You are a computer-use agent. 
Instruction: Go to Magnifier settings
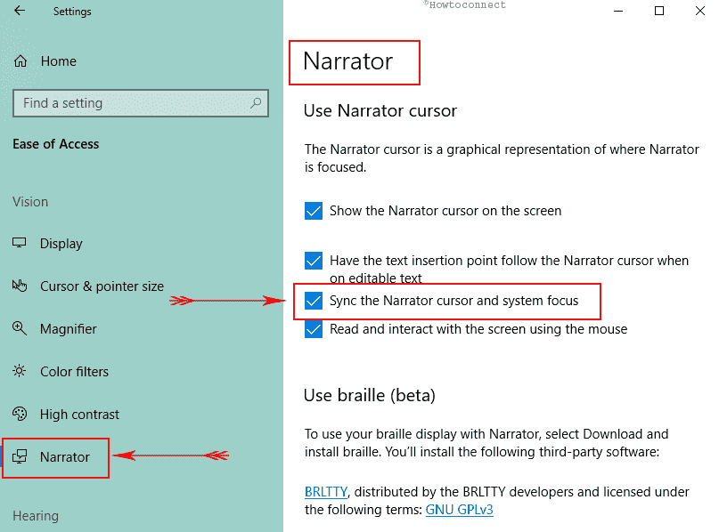[69, 329]
